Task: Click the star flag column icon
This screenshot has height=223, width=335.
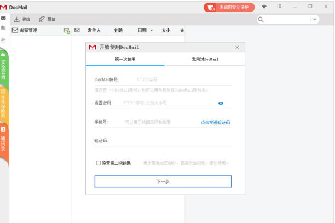Action: [x=182, y=30]
